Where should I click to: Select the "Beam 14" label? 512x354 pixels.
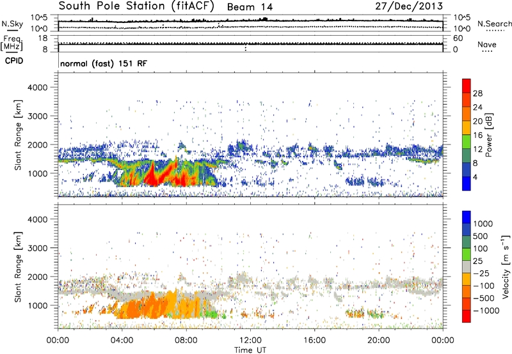click(x=250, y=7)
